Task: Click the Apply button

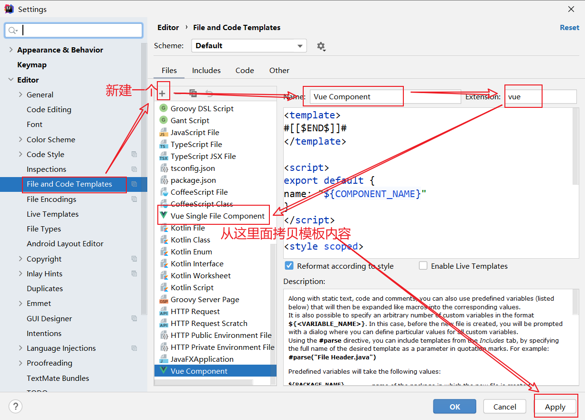Action: [555, 407]
